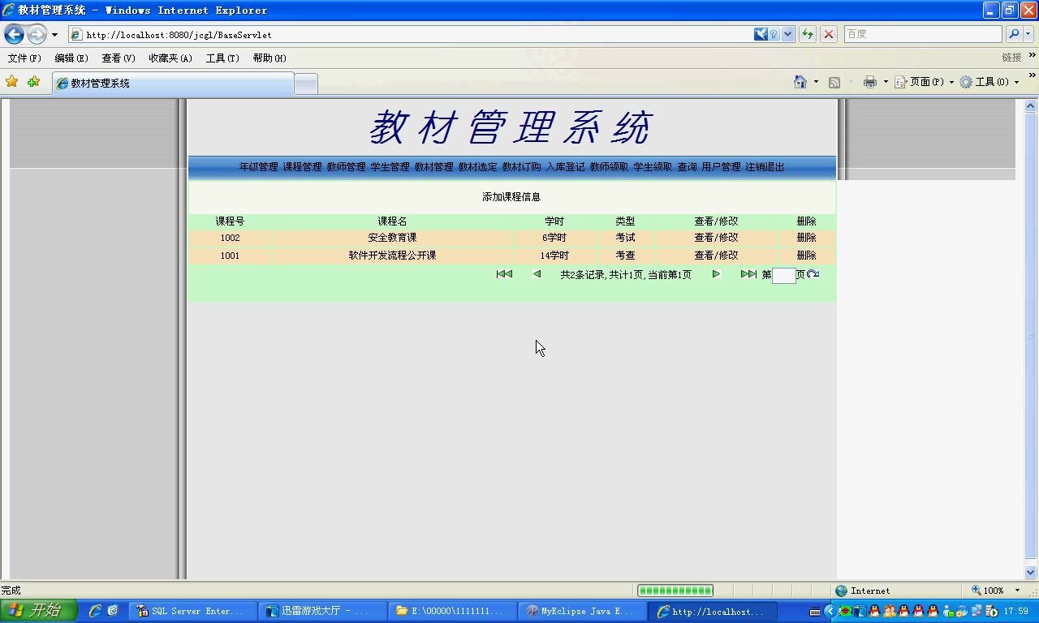This screenshot has height=623, width=1039.
Task: Click the Add to Favorites star-plus icon
Action: pos(33,82)
